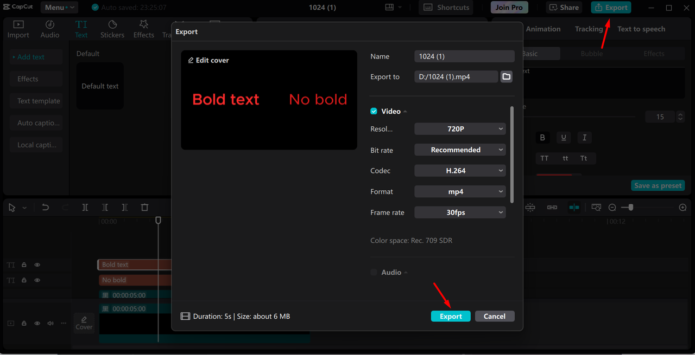695x355 pixels.
Task: Apply uppercase TT text case
Action: (545, 158)
